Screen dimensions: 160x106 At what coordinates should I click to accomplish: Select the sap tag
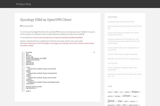116,92
